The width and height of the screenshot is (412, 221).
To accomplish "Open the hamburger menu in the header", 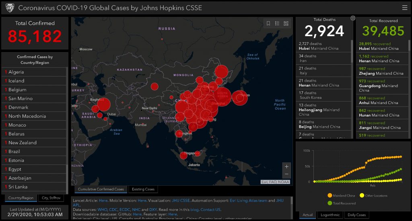I will click(x=405, y=8).
